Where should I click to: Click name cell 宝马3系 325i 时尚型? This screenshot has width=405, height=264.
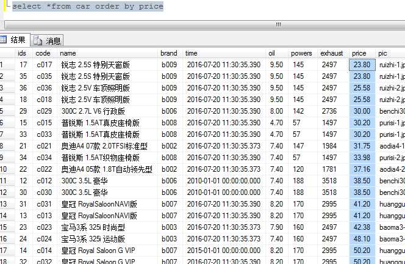108,227
